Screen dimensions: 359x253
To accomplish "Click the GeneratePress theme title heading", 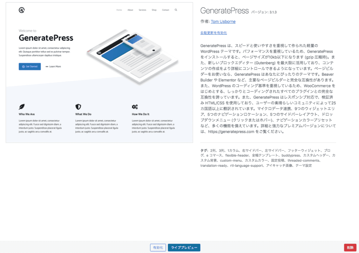I will tap(224, 11).
